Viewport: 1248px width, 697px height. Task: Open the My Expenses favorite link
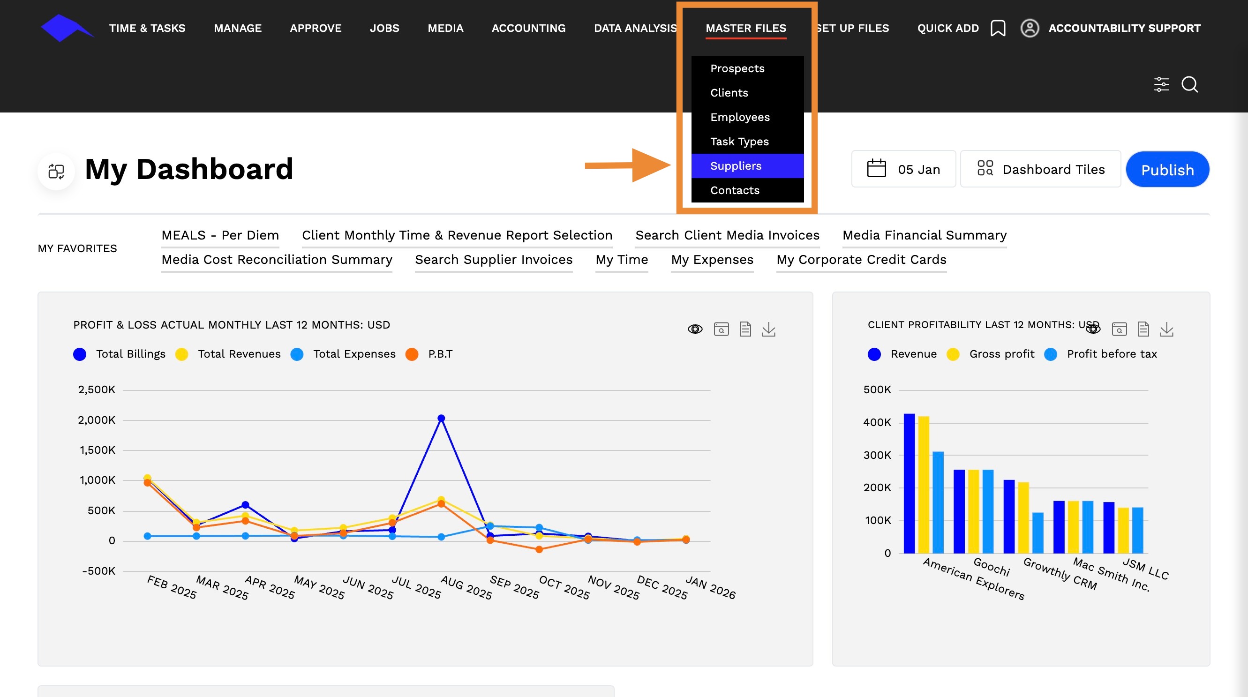(712, 260)
